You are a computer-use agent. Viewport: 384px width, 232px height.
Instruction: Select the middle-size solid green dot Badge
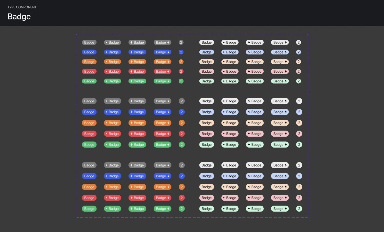tap(112, 145)
